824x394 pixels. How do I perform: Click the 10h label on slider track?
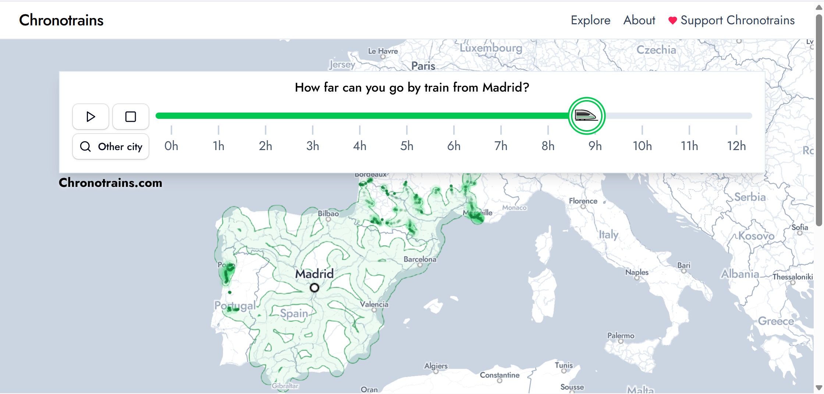[642, 146]
